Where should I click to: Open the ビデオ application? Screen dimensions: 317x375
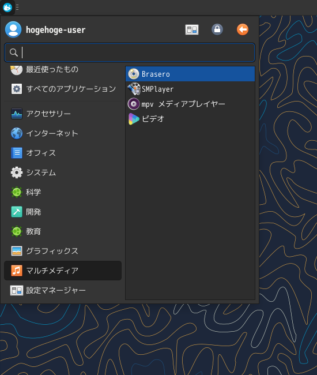pyautogui.click(x=190, y=119)
